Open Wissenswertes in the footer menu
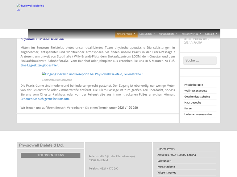Screen dimensions: 237x177 click(167, 172)
